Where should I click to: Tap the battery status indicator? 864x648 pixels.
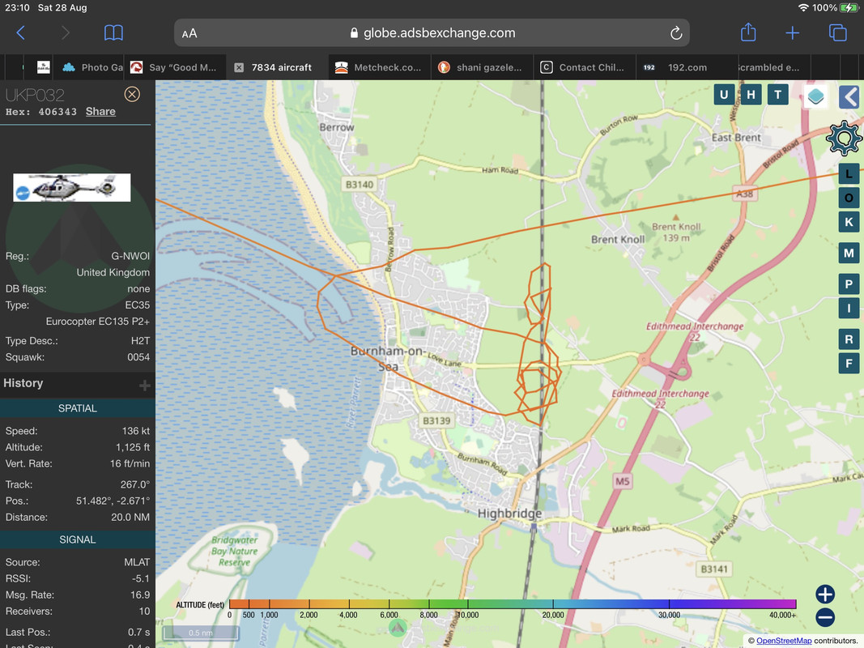coord(849,8)
